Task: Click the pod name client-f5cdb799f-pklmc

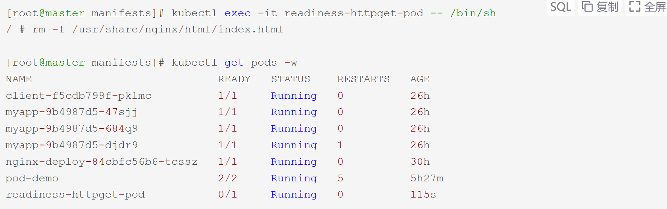Action: click(x=79, y=96)
